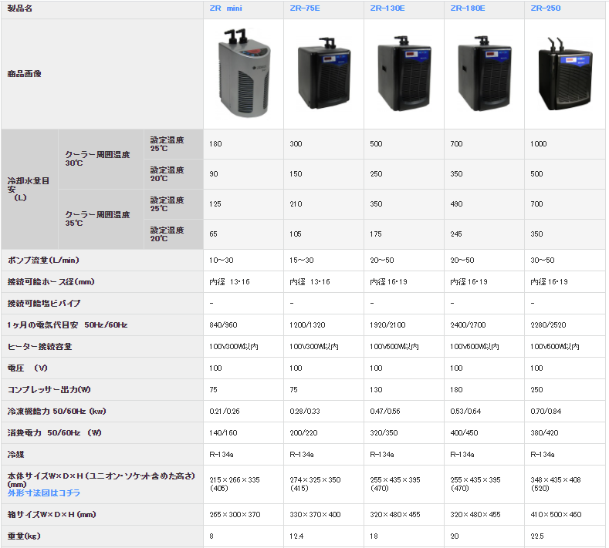The width and height of the screenshot is (609, 548).
Task: Select the ZR-180E chiller product image
Action: tap(484, 74)
